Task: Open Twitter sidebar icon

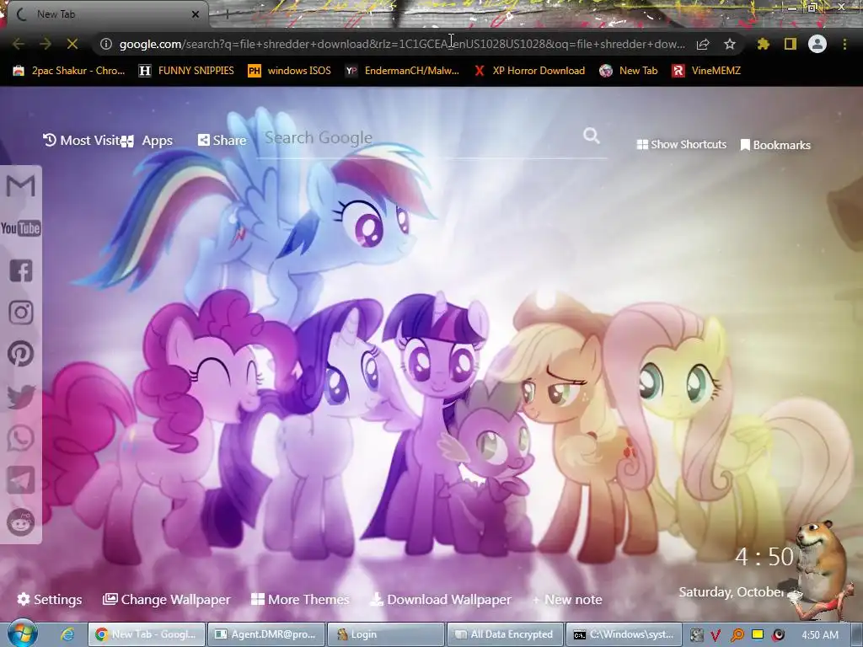Action: click(x=21, y=396)
